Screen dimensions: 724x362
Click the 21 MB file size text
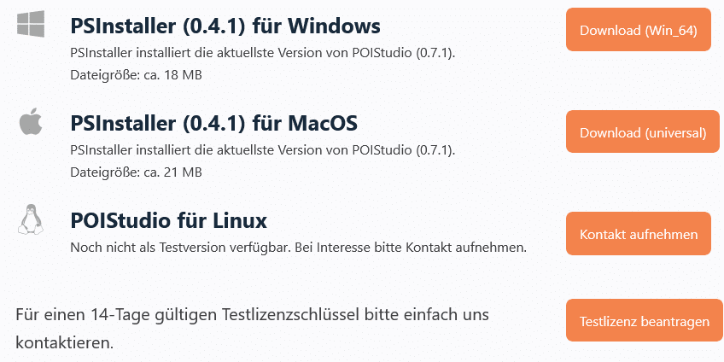click(x=136, y=172)
